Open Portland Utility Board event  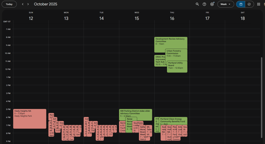coord(177,67)
